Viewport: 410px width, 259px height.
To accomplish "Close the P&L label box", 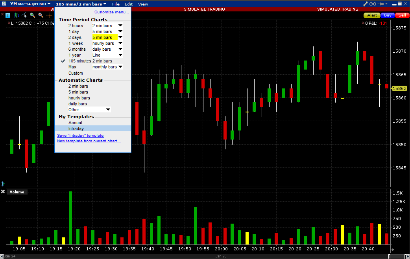I will click(x=363, y=23).
